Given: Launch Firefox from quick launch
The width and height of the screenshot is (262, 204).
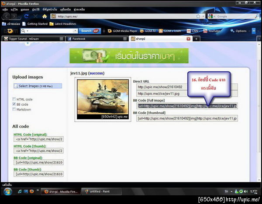Looking at the screenshot, I should pyautogui.click(x=31, y=191).
